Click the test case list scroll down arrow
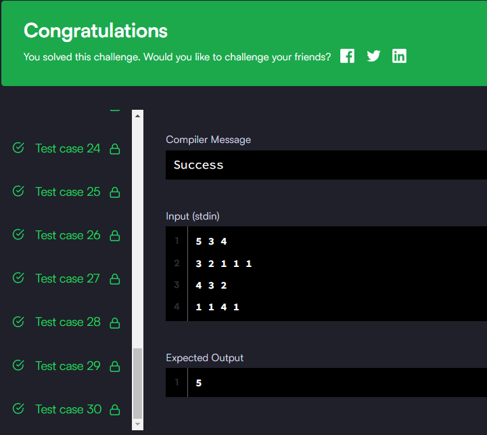Image resolution: width=487 pixels, height=435 pixels. [x=137, y=424]
